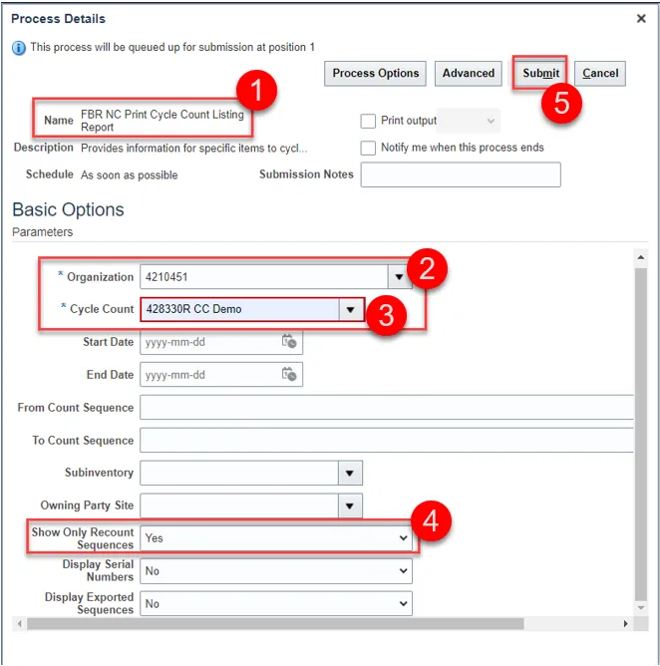This screenshot has width=660, height=666.
Task: Click the Process Options button
Action: tap(376, 74)
